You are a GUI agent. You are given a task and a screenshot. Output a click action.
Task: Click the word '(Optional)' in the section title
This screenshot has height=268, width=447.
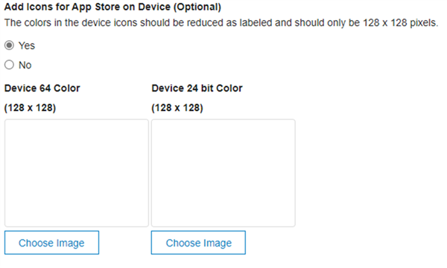point(197,7)
